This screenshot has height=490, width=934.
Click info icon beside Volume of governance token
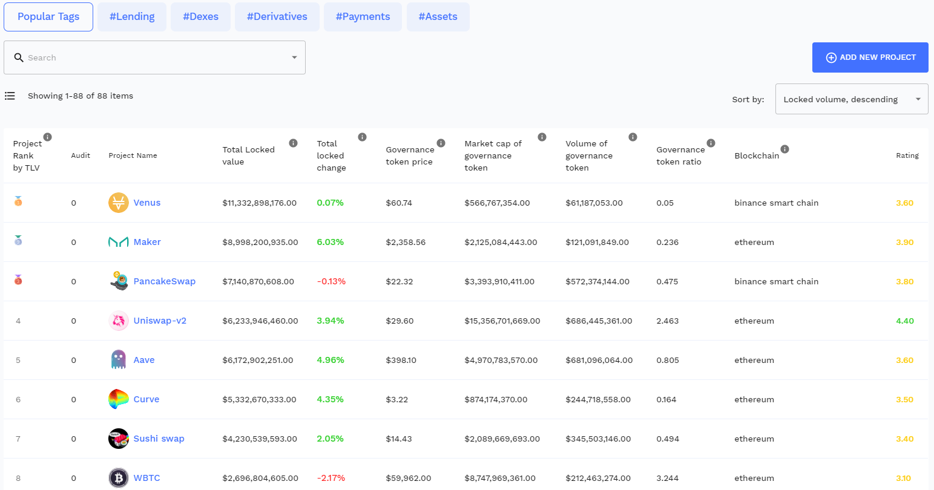(633, 137)
